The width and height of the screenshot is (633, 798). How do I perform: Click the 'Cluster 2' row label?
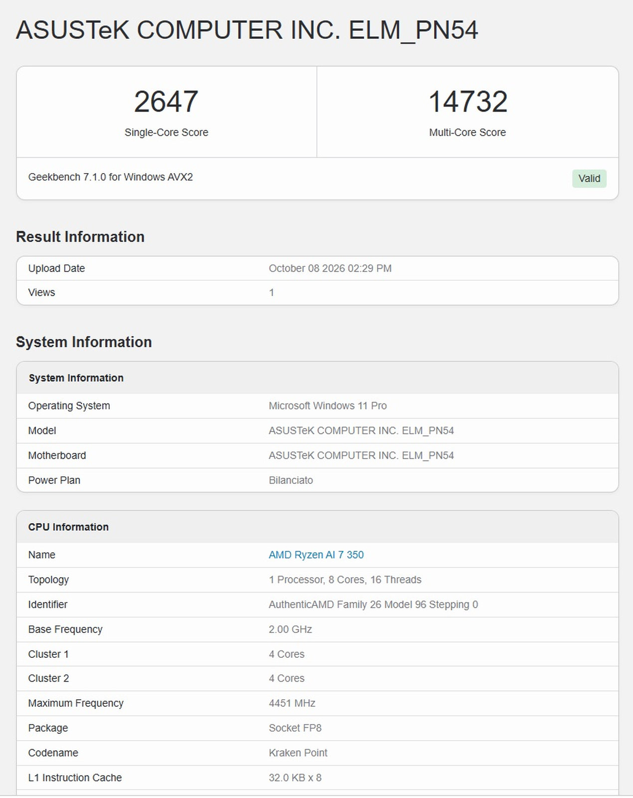point(48,678)
